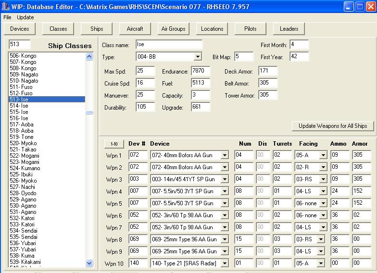Click the Class name field
Image resolution: width=377 pixels, height=273 pixels.
[169, 45]
